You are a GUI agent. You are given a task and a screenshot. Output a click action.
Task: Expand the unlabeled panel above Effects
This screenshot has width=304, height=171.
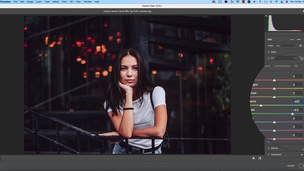pyautogui.click(x=268, y=142)
